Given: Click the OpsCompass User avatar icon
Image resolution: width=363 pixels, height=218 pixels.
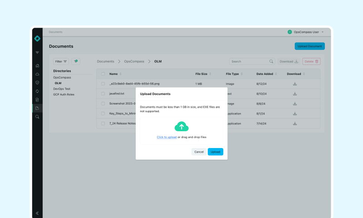Looking at the screenshot, I should [x=289, y=32].
